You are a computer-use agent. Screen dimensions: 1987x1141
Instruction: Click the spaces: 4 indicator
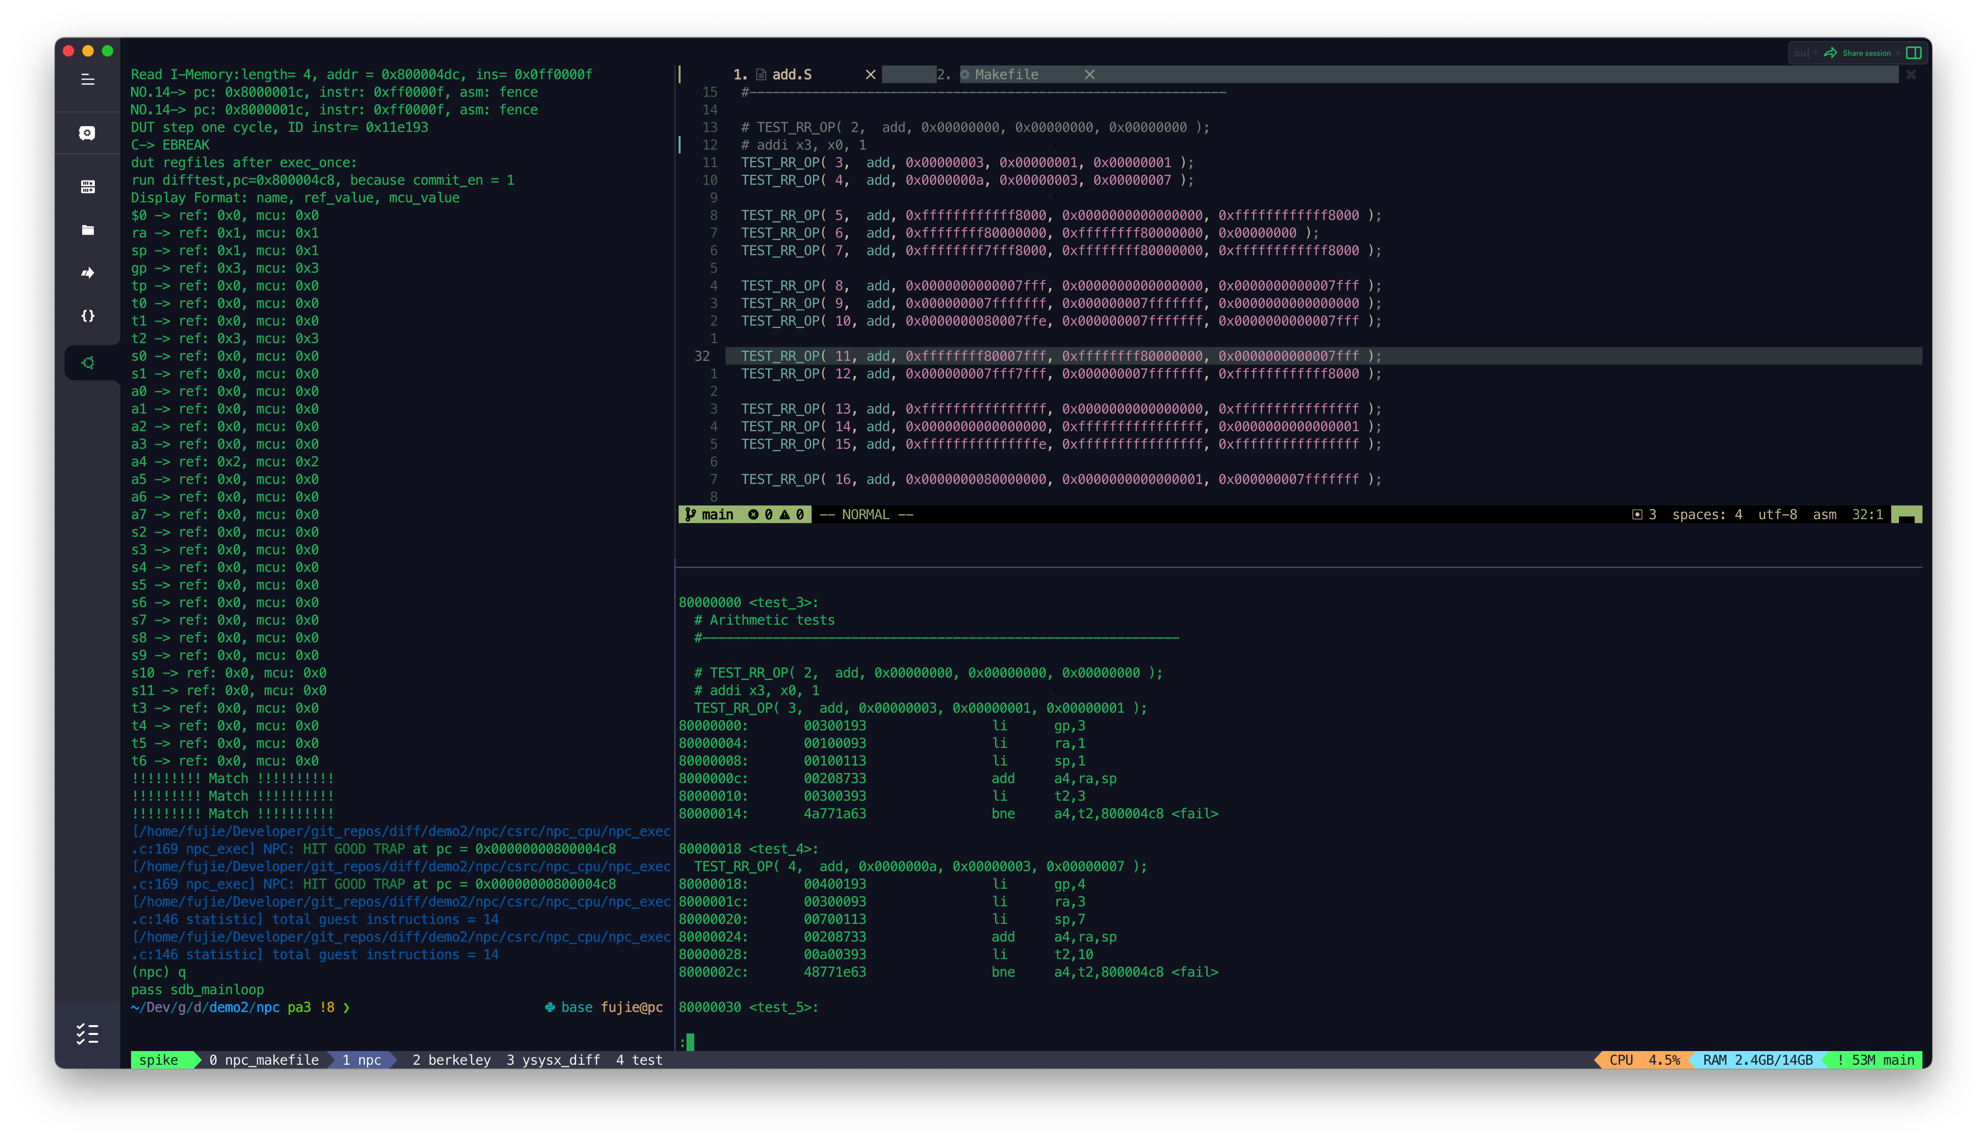[1706, 514]
